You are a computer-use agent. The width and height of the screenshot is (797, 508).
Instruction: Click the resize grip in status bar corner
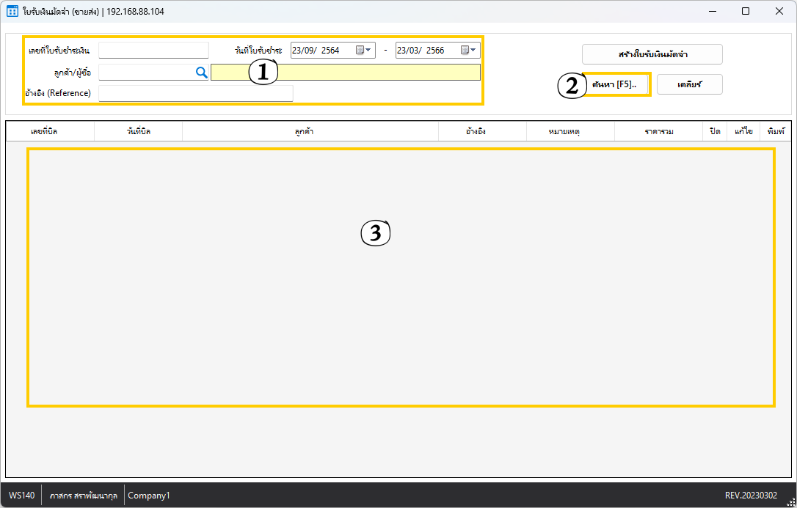tap(790, 501)
